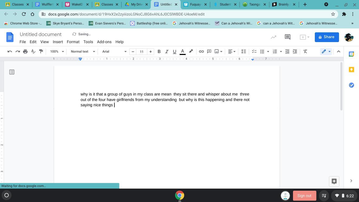Image resolution: width=359 pixels, height=202 pixels.
Task: Activate the paint format tool
Action: click(41, 52)
